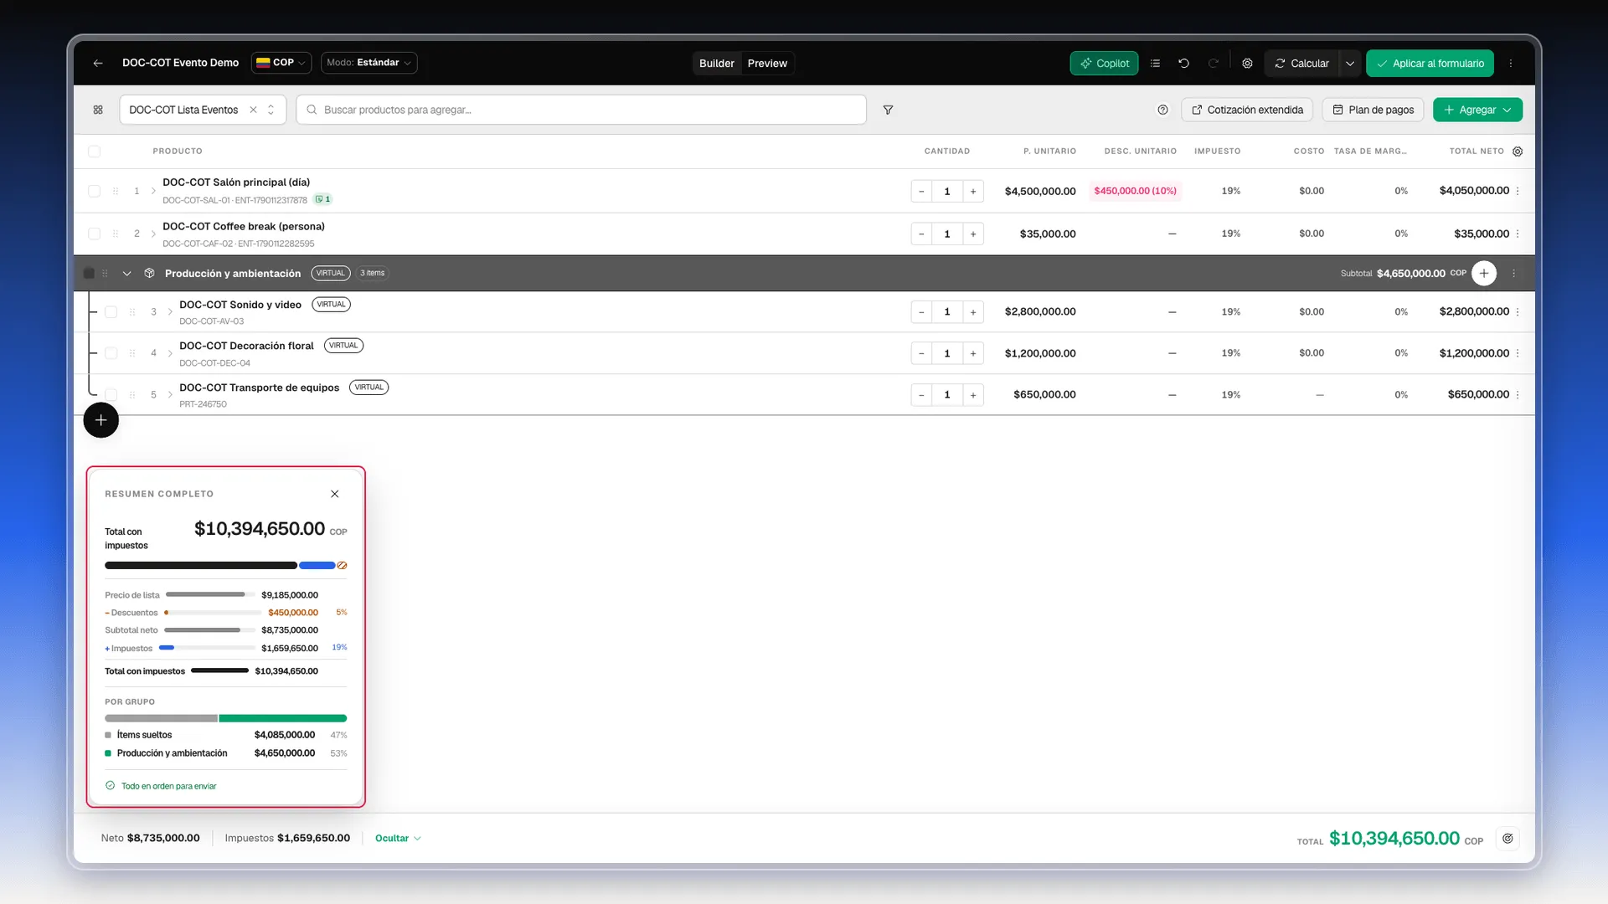Check the Decoración floral row checkbox
1608x904 pixels.
111,353
